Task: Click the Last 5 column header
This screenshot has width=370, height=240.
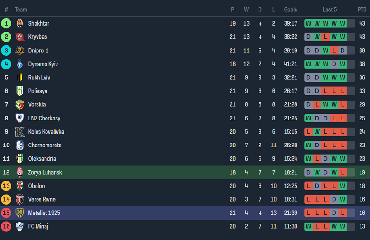Action: tap(330, 9)
